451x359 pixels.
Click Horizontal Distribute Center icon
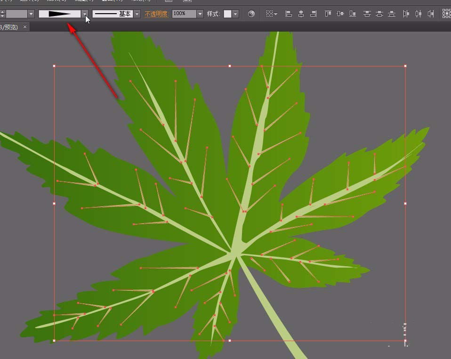click(x=419, y=14)
